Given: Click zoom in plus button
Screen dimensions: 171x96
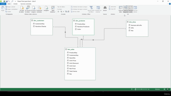Looking at the screenshot, I should point(149,89).
